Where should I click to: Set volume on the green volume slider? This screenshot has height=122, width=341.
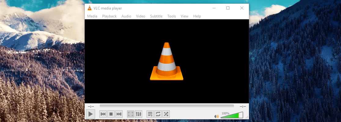click(232, 115)
